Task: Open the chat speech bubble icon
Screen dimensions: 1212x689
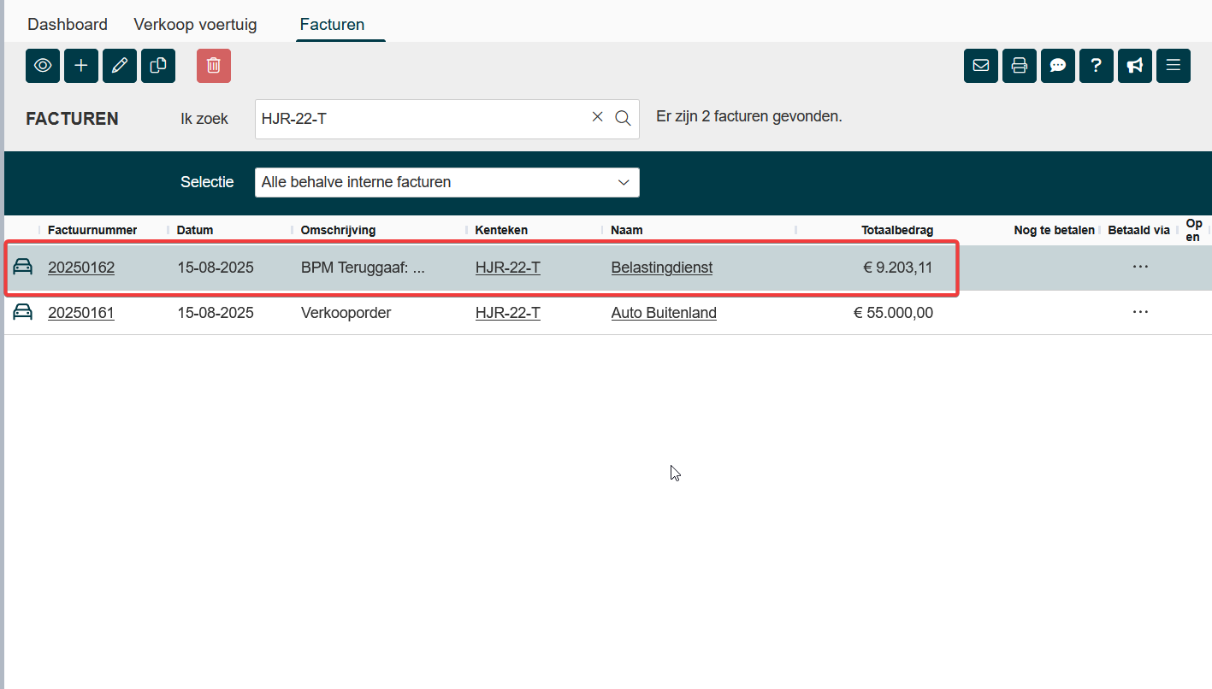Action: 1058,66
